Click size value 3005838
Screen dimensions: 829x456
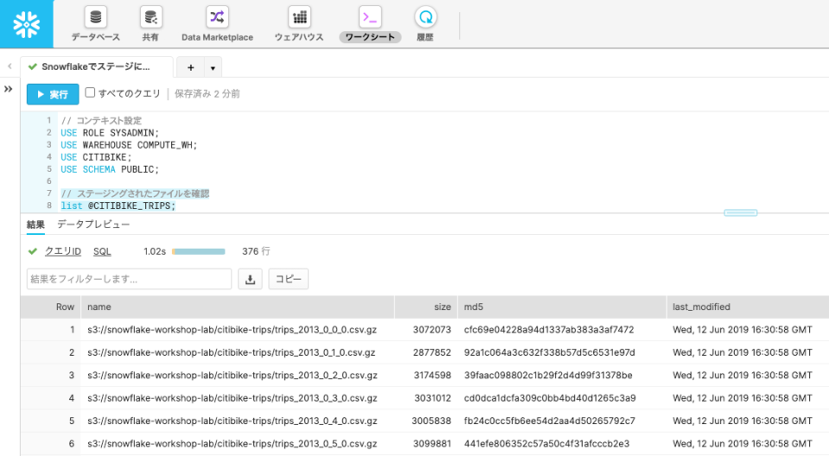(x=432, y=421)
